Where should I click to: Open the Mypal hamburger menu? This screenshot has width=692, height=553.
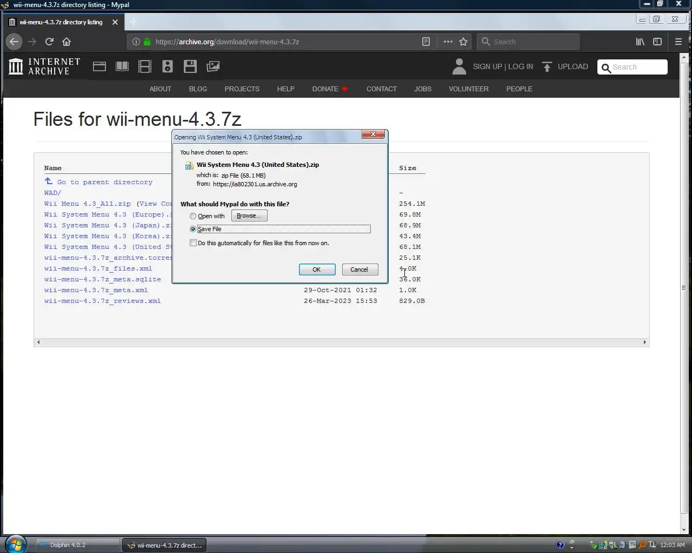tap(678, 42)
